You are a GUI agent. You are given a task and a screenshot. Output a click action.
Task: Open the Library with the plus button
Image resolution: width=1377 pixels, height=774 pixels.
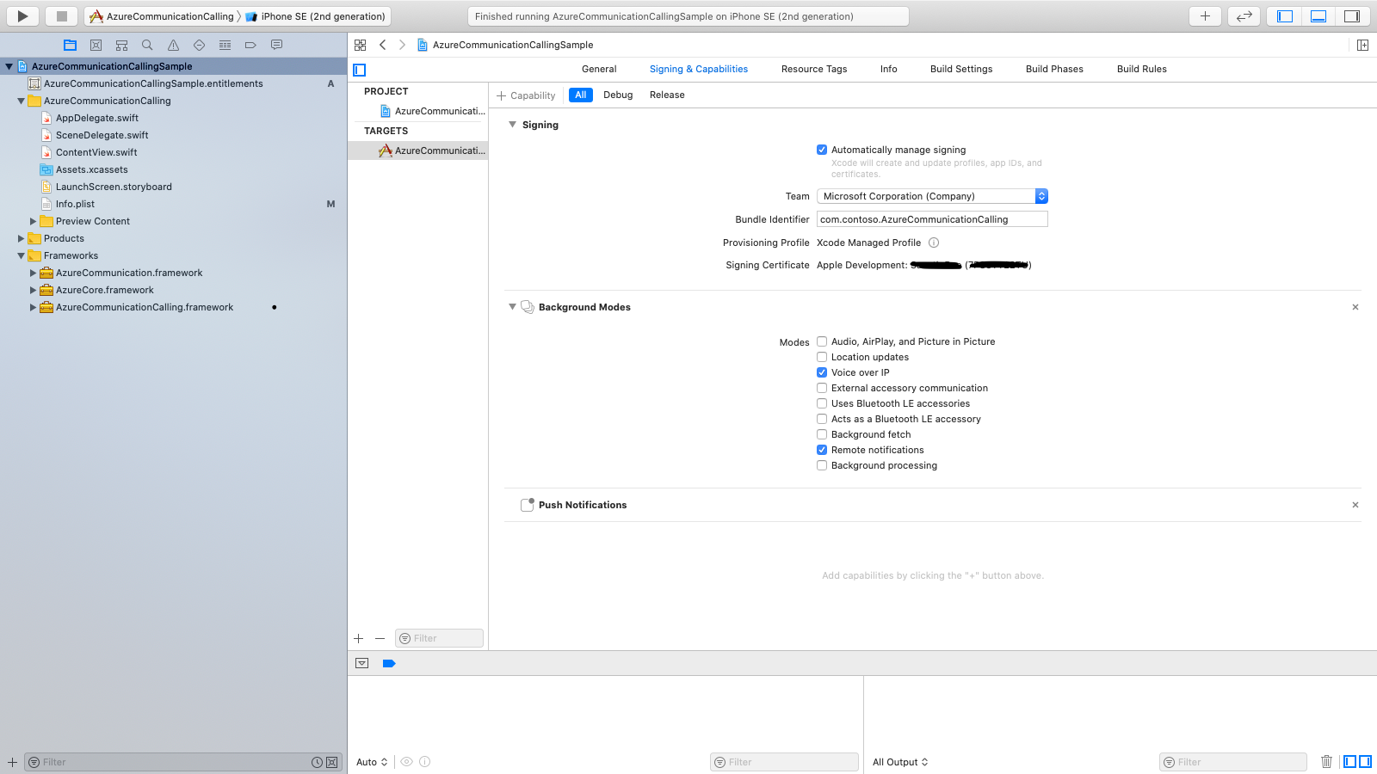[1205, 15]
